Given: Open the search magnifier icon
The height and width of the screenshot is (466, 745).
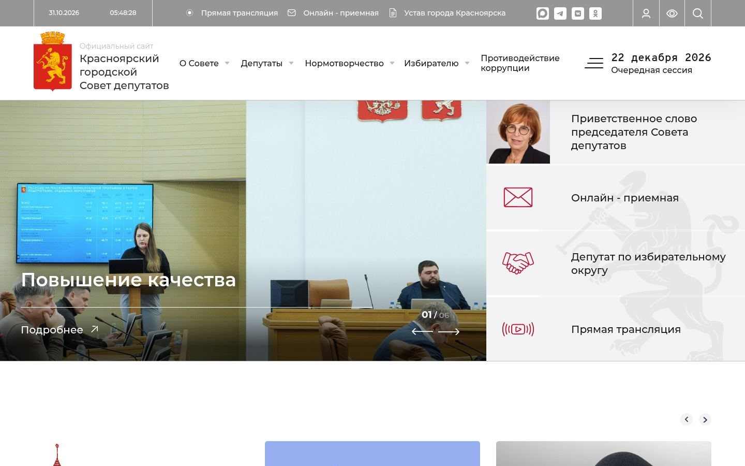Looking at the screenshot, I should coord(698,13).
